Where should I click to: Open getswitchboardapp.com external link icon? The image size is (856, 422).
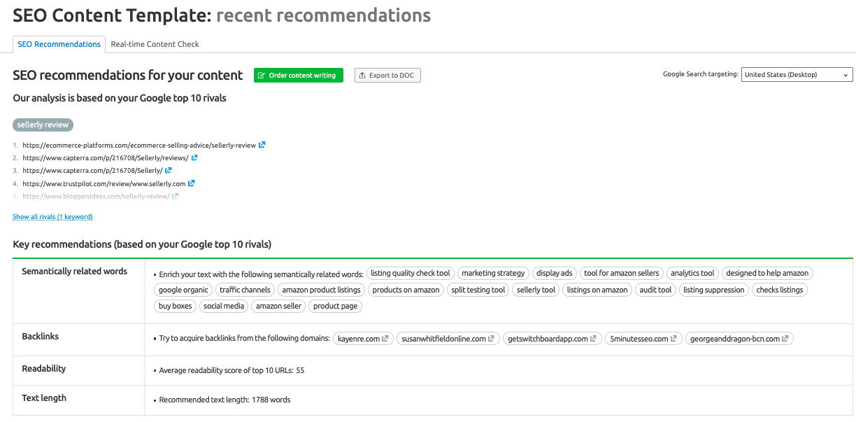tap(594, 339)
